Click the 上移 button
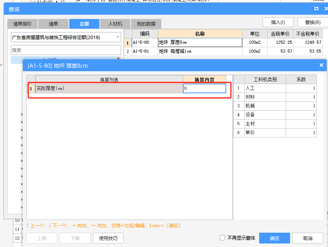The image size is (328, 247). point(42,238)
